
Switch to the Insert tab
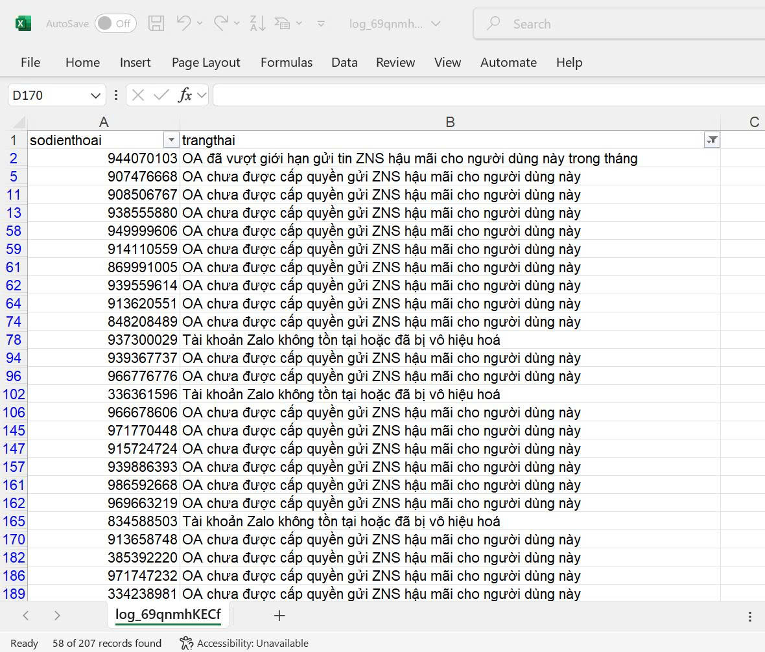pos(135,62)
